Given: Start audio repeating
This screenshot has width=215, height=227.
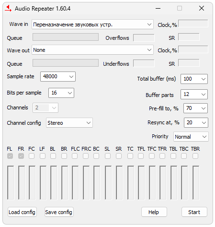Looking at the screenshot, I should (x=194, y=212).
